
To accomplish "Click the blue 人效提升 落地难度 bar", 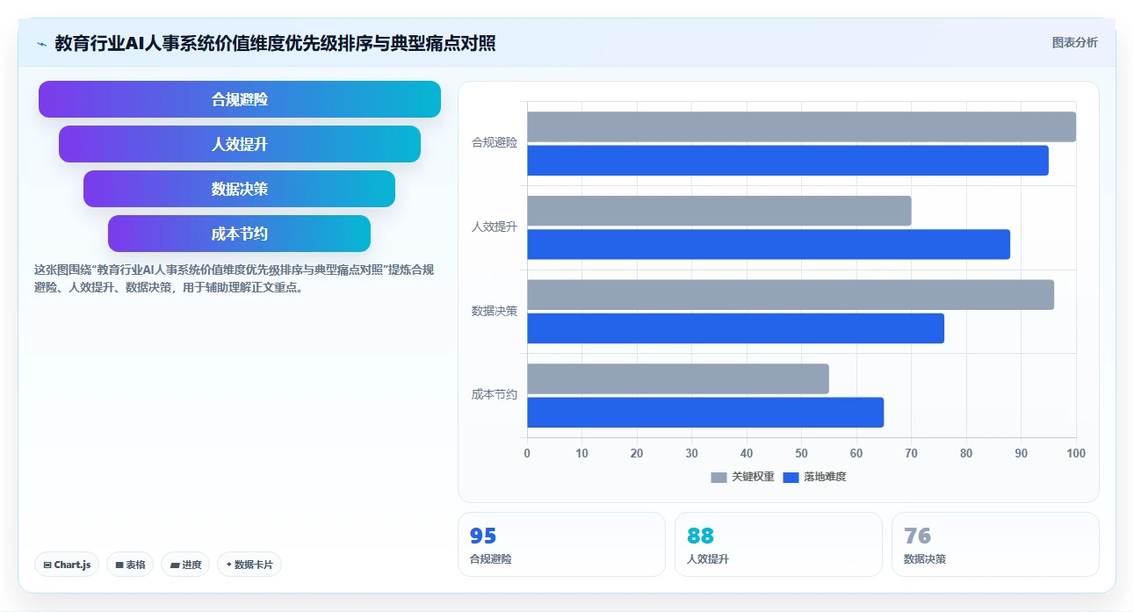I will (769, 244).
